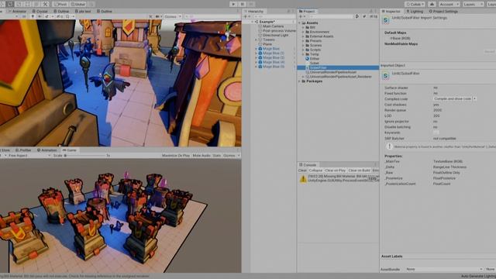This screenshot has height=279, width=496.
Task: Select Main Camera in Hierarchy
Action: pos(273,26)
